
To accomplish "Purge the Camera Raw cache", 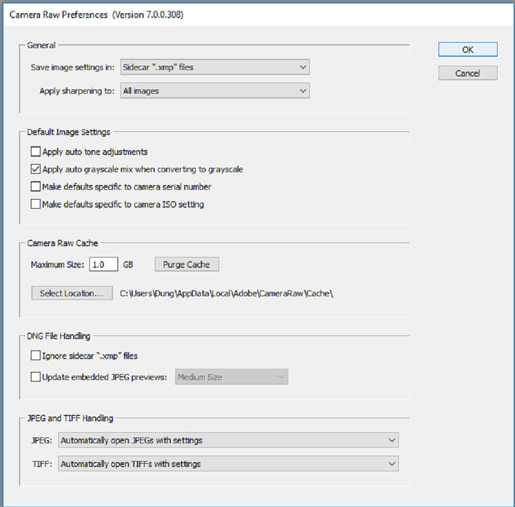I will tap(186, 265).
